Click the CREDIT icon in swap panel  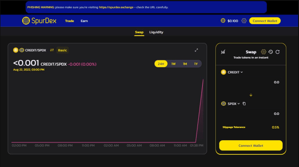[x=224, y=72]
